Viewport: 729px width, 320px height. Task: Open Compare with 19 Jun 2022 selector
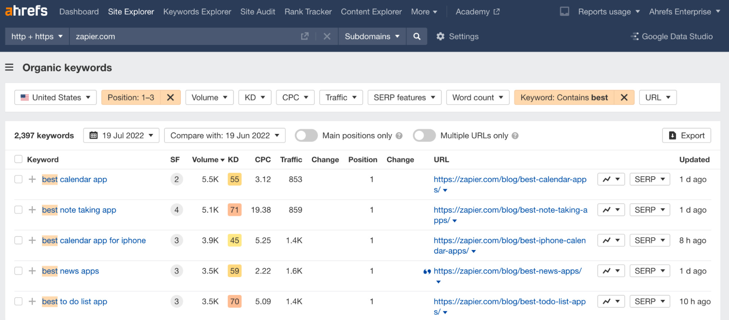pos(225,135)
